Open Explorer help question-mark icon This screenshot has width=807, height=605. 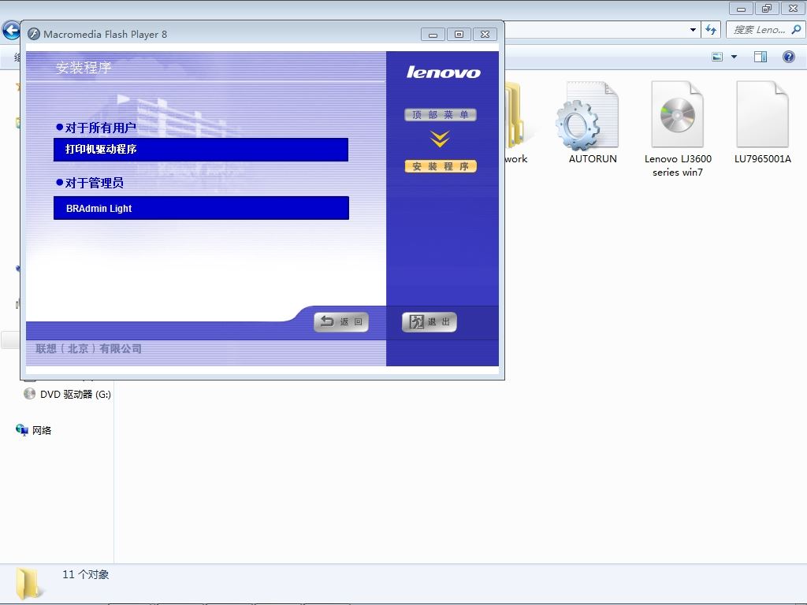(x=788, y=57)
